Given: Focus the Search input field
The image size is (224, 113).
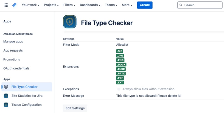Looking at the screenshot, I should pos(200,5).
